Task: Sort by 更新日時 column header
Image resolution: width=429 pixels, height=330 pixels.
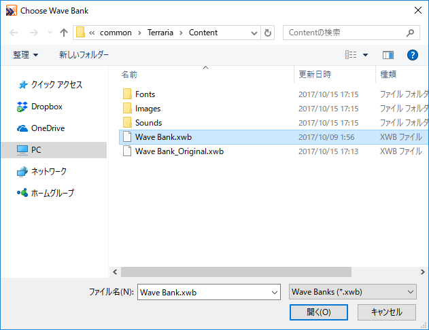Action: tap(315, 74)
